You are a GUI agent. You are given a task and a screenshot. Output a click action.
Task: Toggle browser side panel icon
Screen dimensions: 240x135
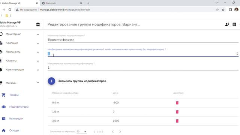point(230,10)
